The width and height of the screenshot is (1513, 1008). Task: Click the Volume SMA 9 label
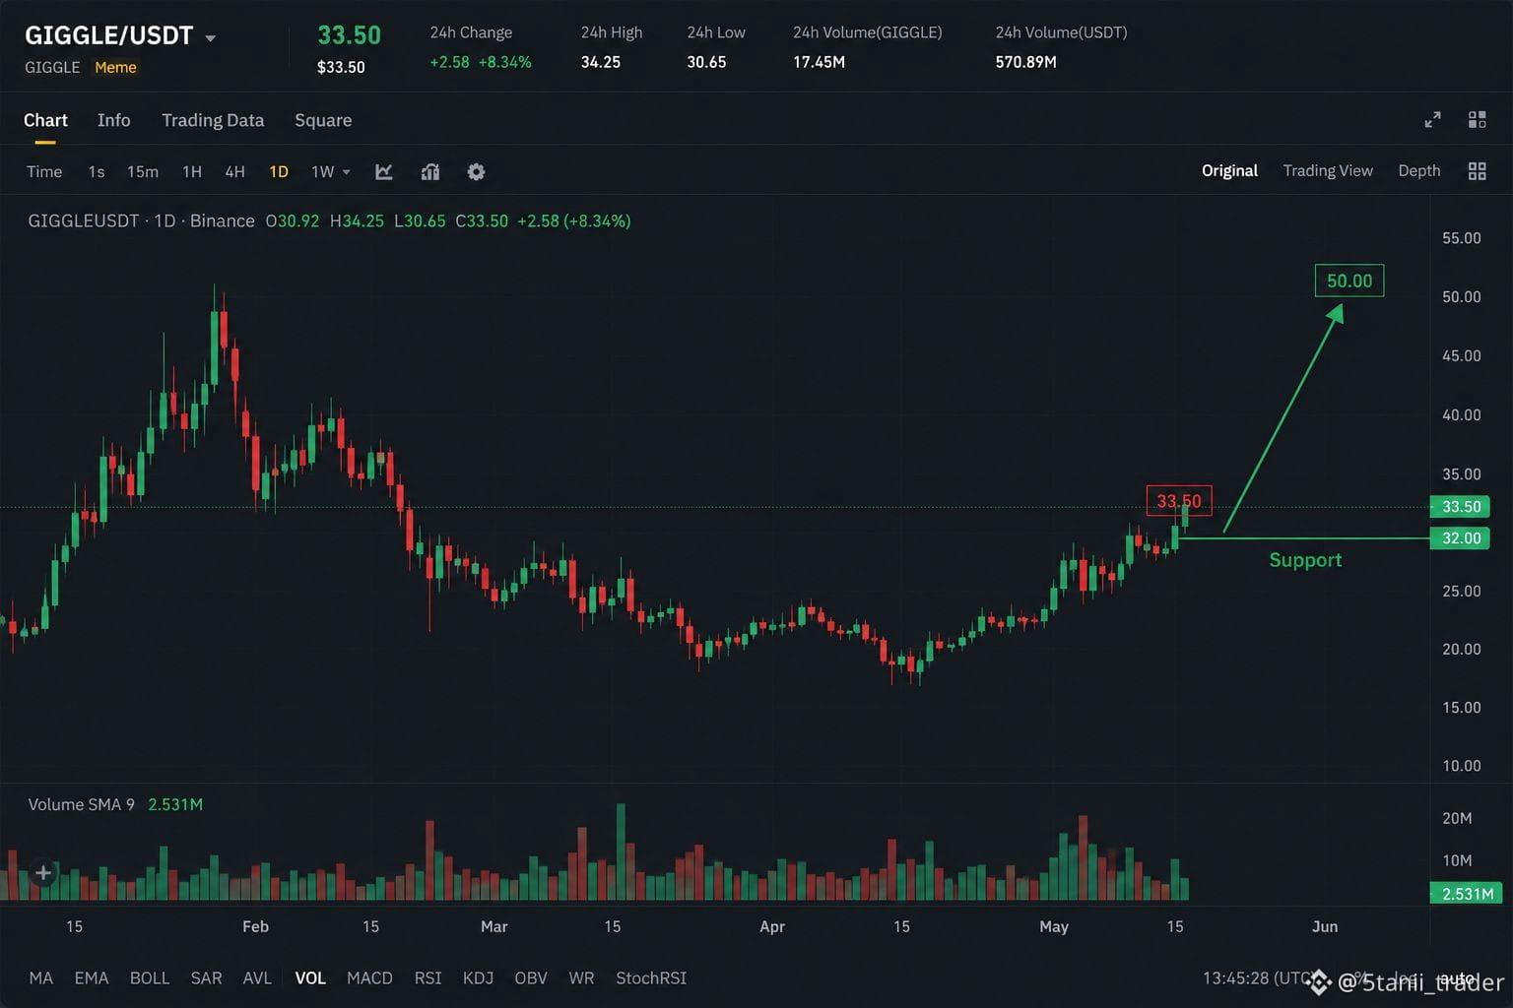coord(81,804)
